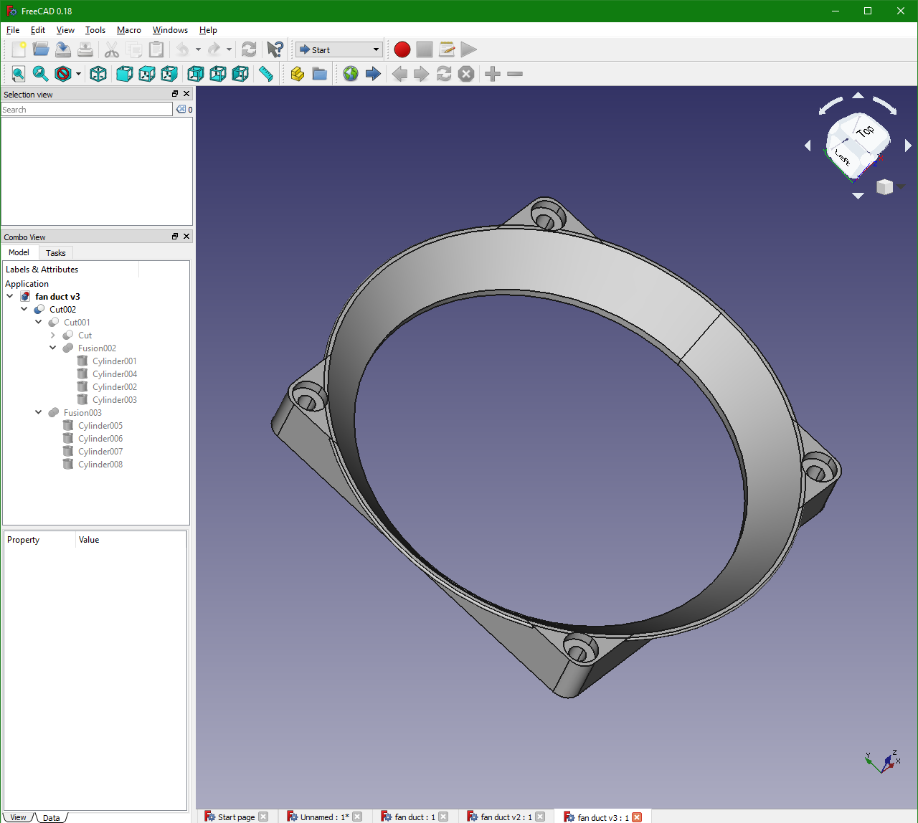Close the Combo View panel
The height and width of the screenshot is (823, 918).
(186, 237)
